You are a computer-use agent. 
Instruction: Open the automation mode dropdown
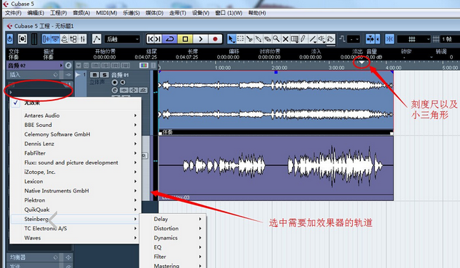122,39
